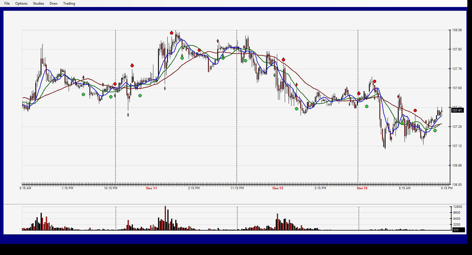Click the 3:15 PM time label

click(320, 188)
